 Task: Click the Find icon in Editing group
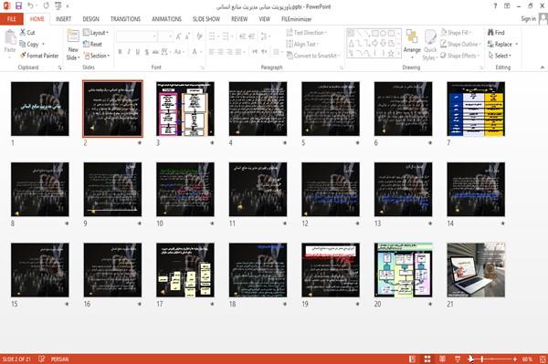pyautogui.click(x=496, y=33)
